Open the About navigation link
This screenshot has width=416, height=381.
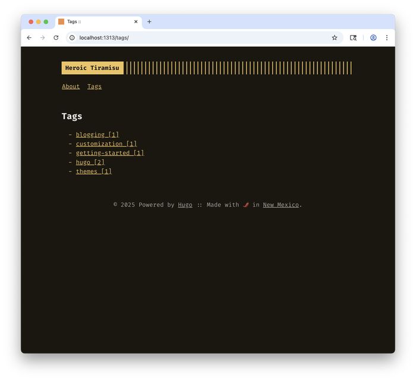pyautogui.click(x=71, y=87)
